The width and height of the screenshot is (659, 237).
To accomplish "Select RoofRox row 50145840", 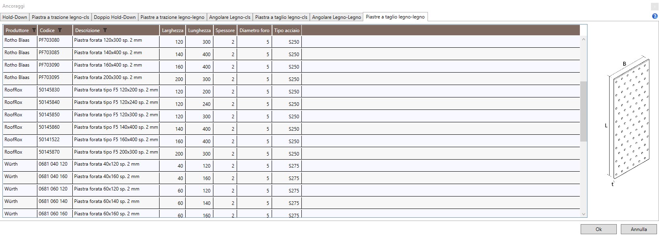I will pos(291,104).
